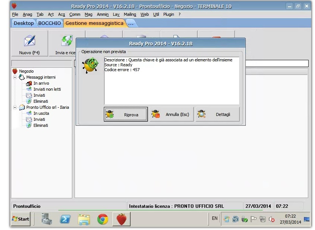Open the Tab menu
This screenshot has height=230, width=315.
pos(40,14)
